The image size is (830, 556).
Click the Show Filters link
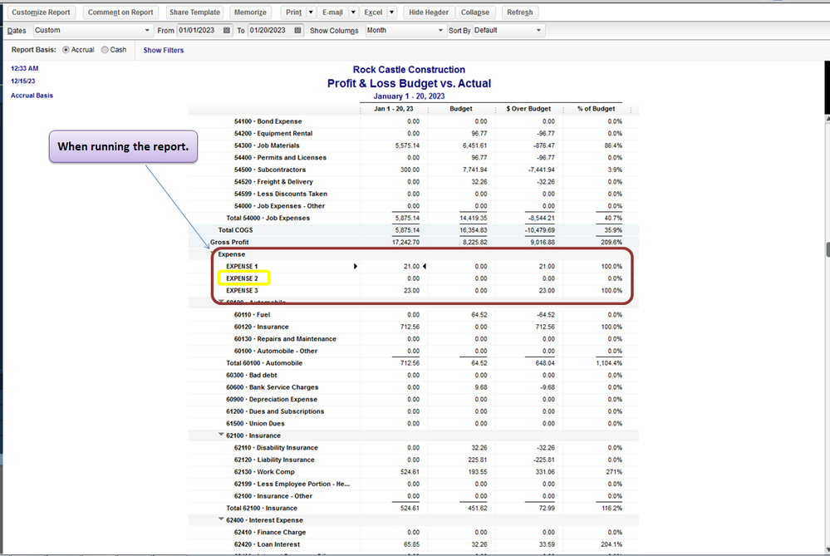pyautogui.click(x=164, y=51)
